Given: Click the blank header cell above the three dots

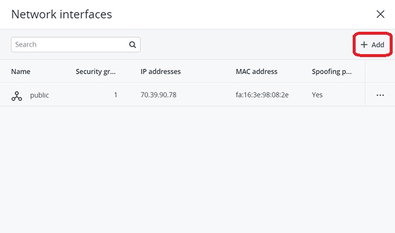Looking at the screenshot, I should (x=380, y=71).
